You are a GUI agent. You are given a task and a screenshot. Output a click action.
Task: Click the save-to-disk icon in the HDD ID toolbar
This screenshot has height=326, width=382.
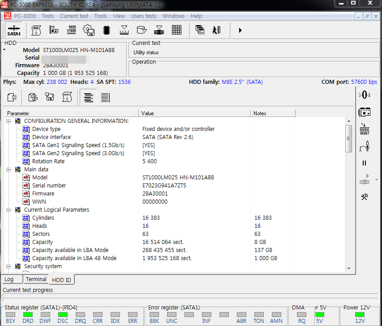coord(49,96)
